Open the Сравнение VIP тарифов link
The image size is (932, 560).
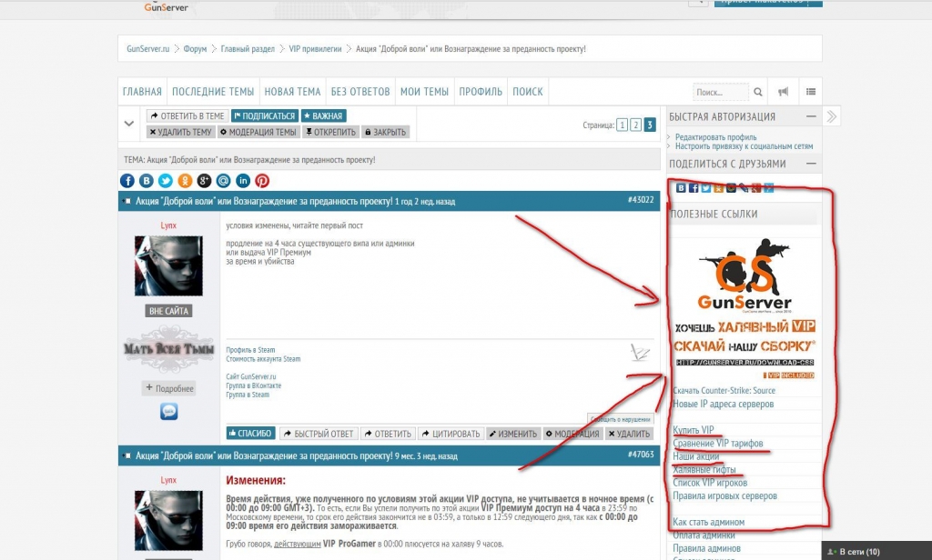717,443
